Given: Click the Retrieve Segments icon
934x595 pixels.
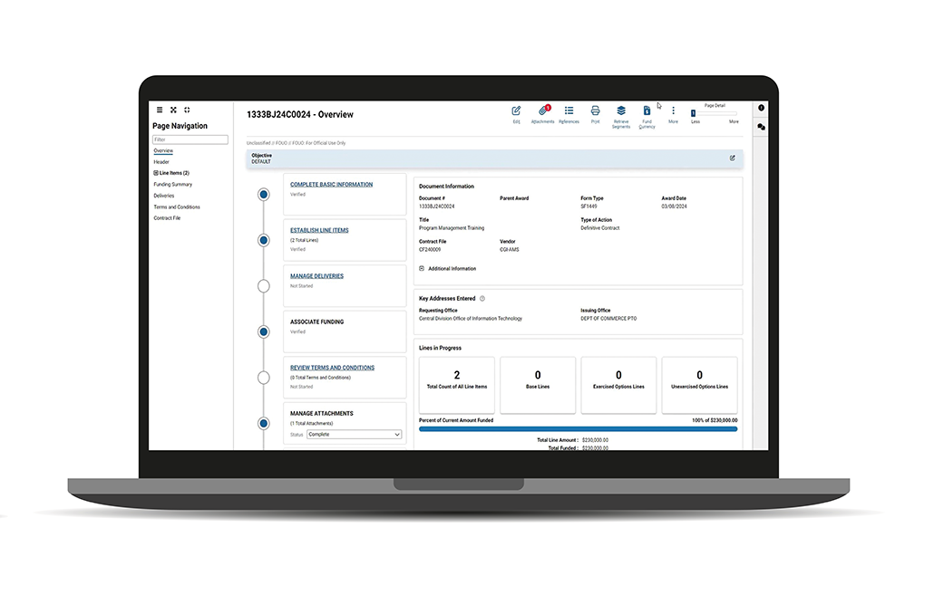Looking at the screenshot, I should pyautogui.click(x=621, y=110).
